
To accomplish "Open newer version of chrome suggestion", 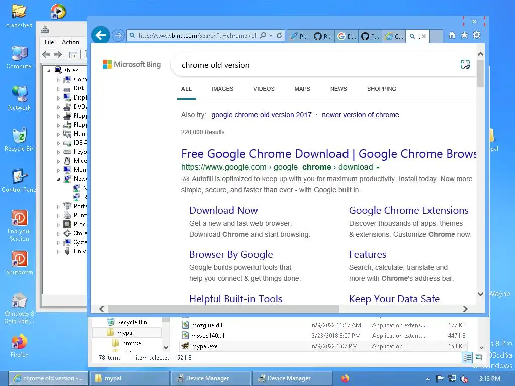I will pos(360,115).
